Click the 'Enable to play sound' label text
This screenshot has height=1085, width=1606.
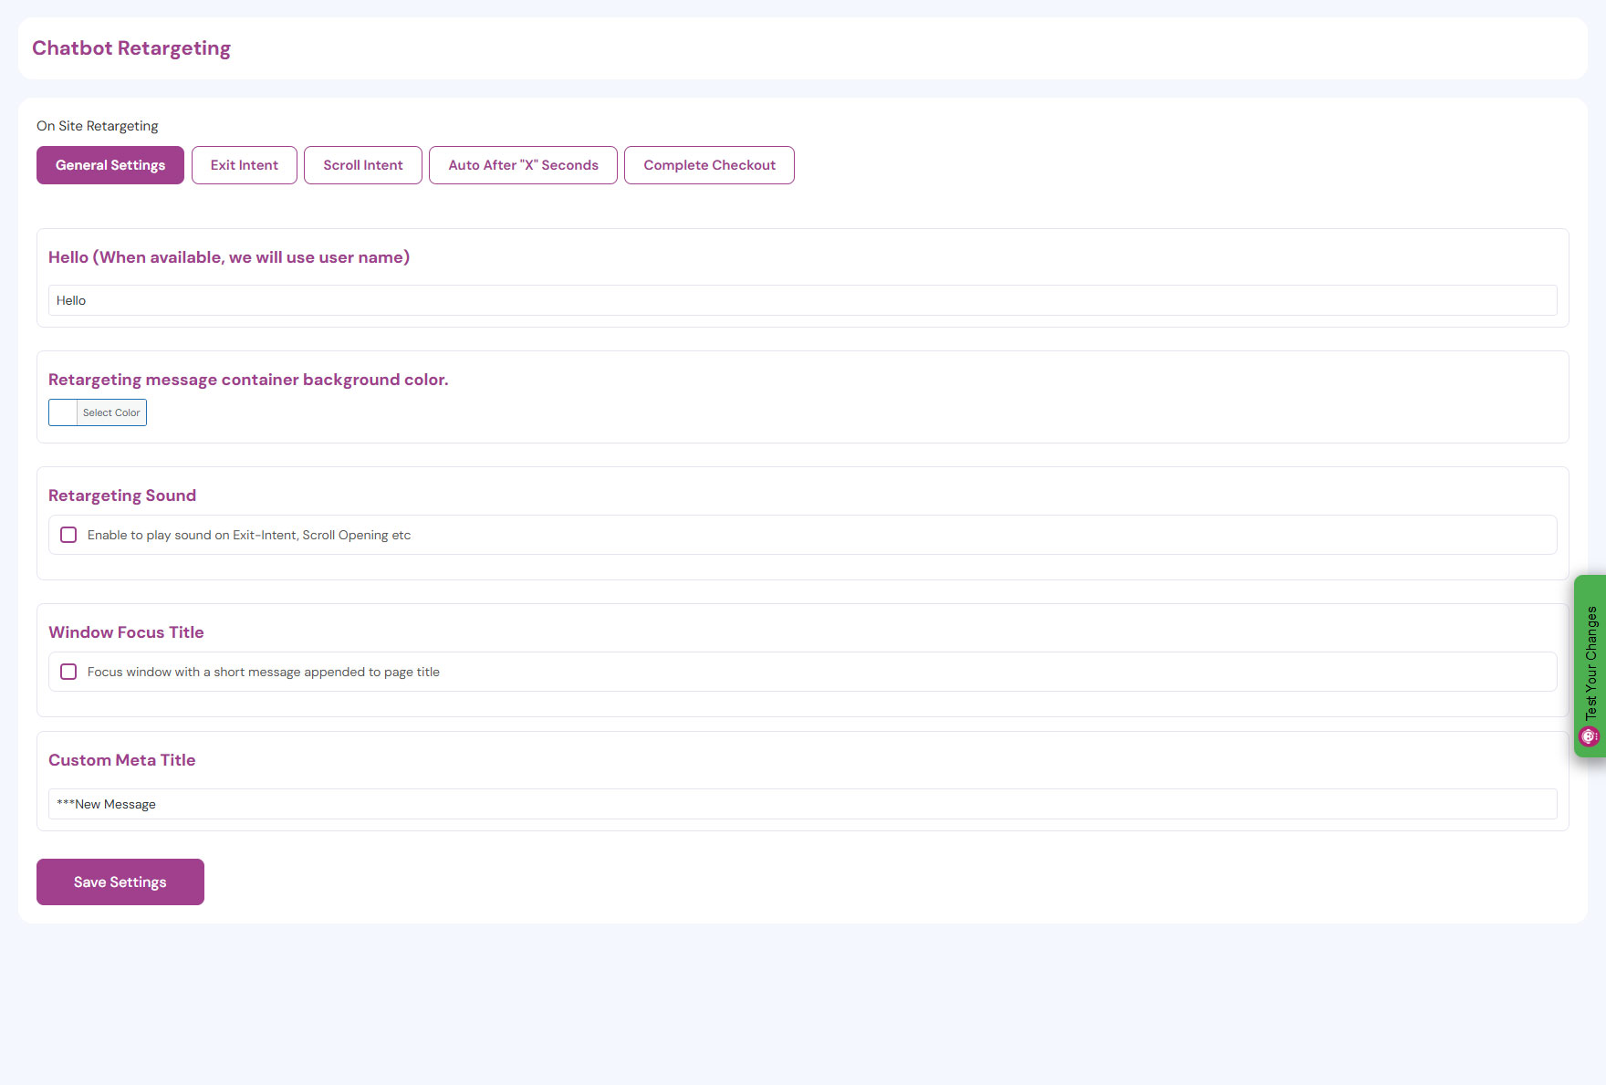(x=248, y=535)
